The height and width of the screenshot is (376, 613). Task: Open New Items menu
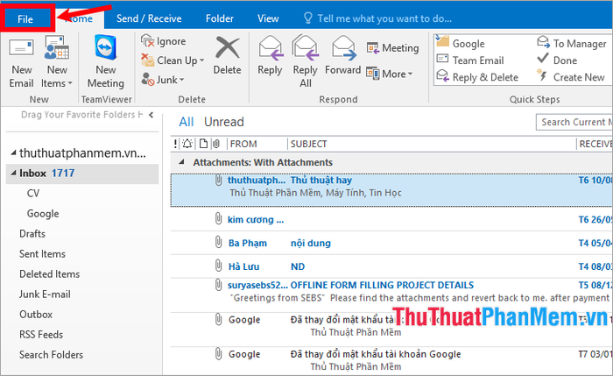click(x=57, y=63)
